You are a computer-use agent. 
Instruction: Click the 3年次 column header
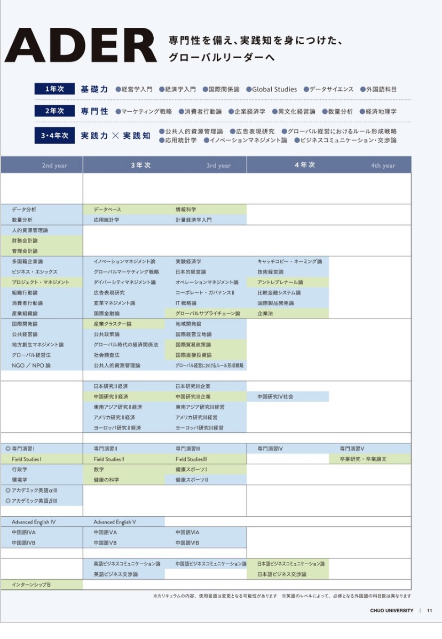coord(141,165)
